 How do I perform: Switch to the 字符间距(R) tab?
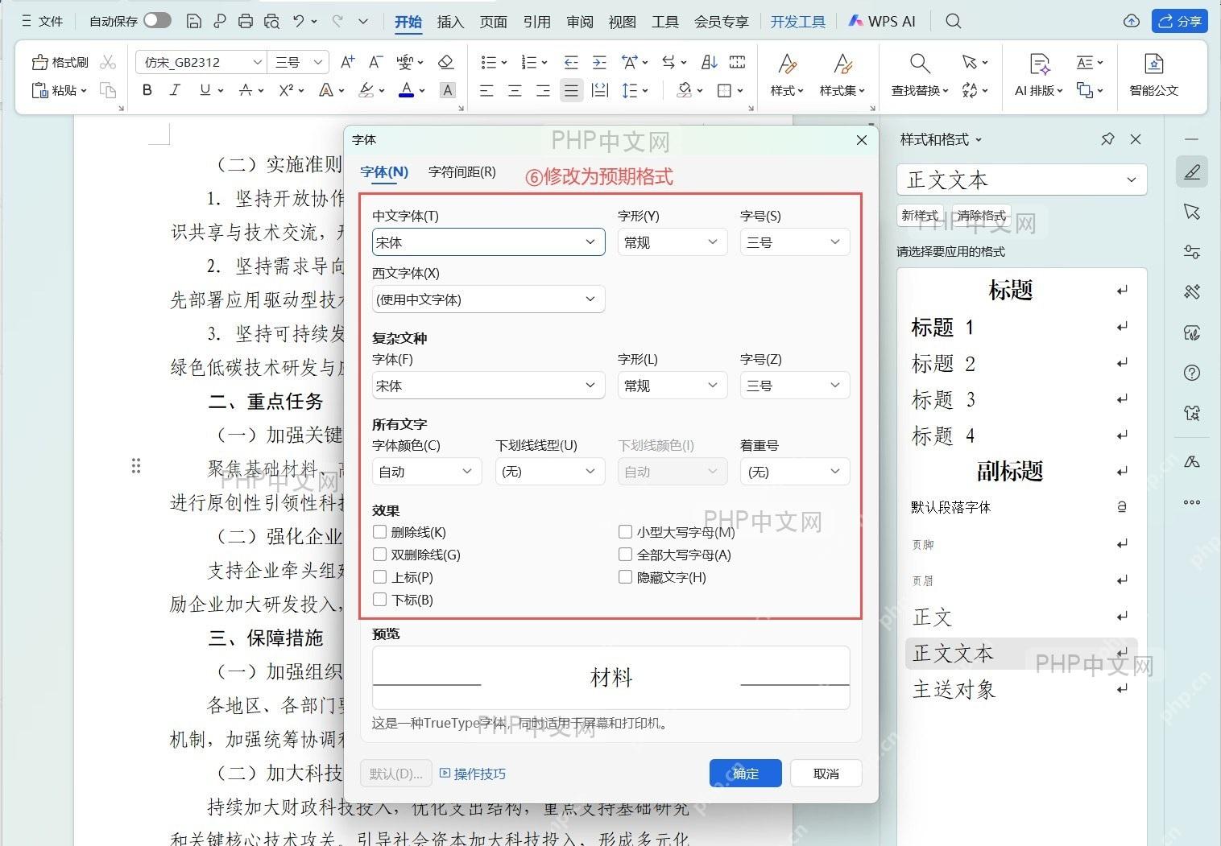(x=462, y=171)
